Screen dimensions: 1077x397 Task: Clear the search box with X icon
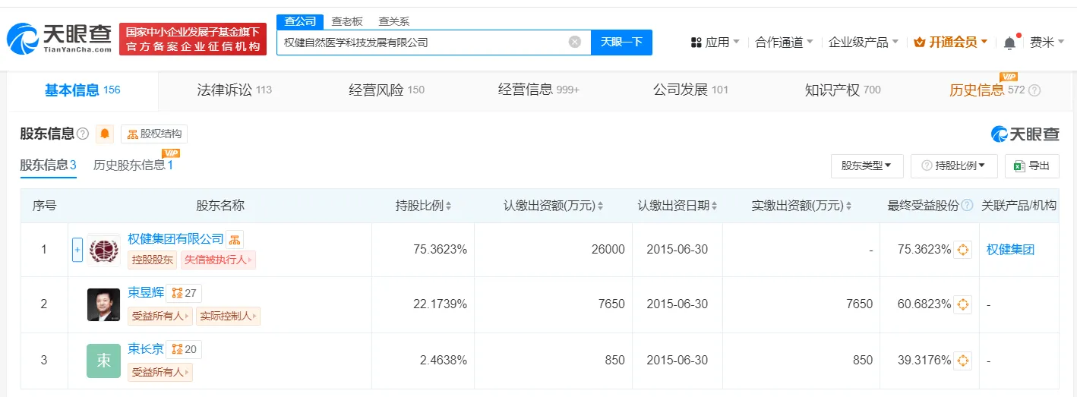coord(575,42)
